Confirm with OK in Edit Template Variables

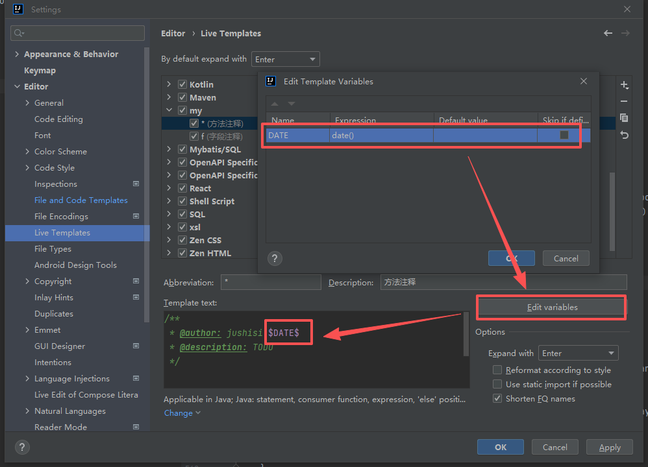tap(512, 259)
